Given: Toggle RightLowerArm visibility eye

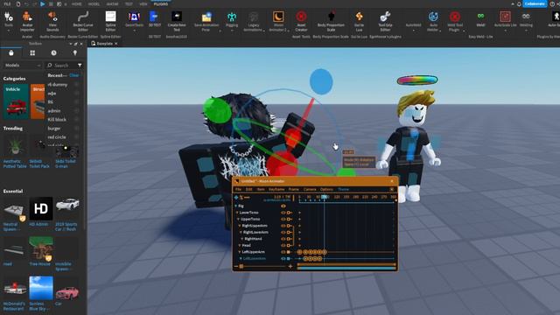Looking at the screenshot, I should (x=283, y=232).
